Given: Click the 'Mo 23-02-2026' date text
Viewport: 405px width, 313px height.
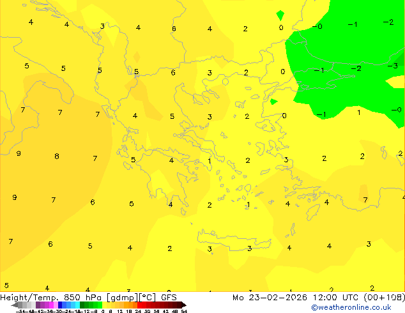Looking at the screenshot, I should 270,298.
